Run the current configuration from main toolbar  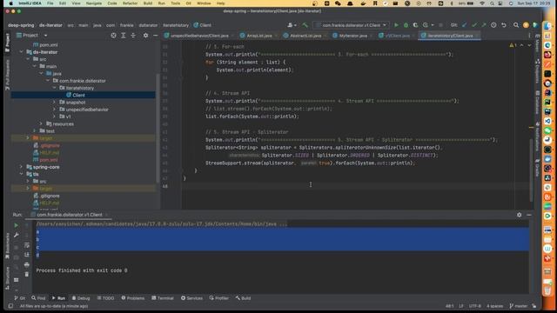(x=396, y=25)
